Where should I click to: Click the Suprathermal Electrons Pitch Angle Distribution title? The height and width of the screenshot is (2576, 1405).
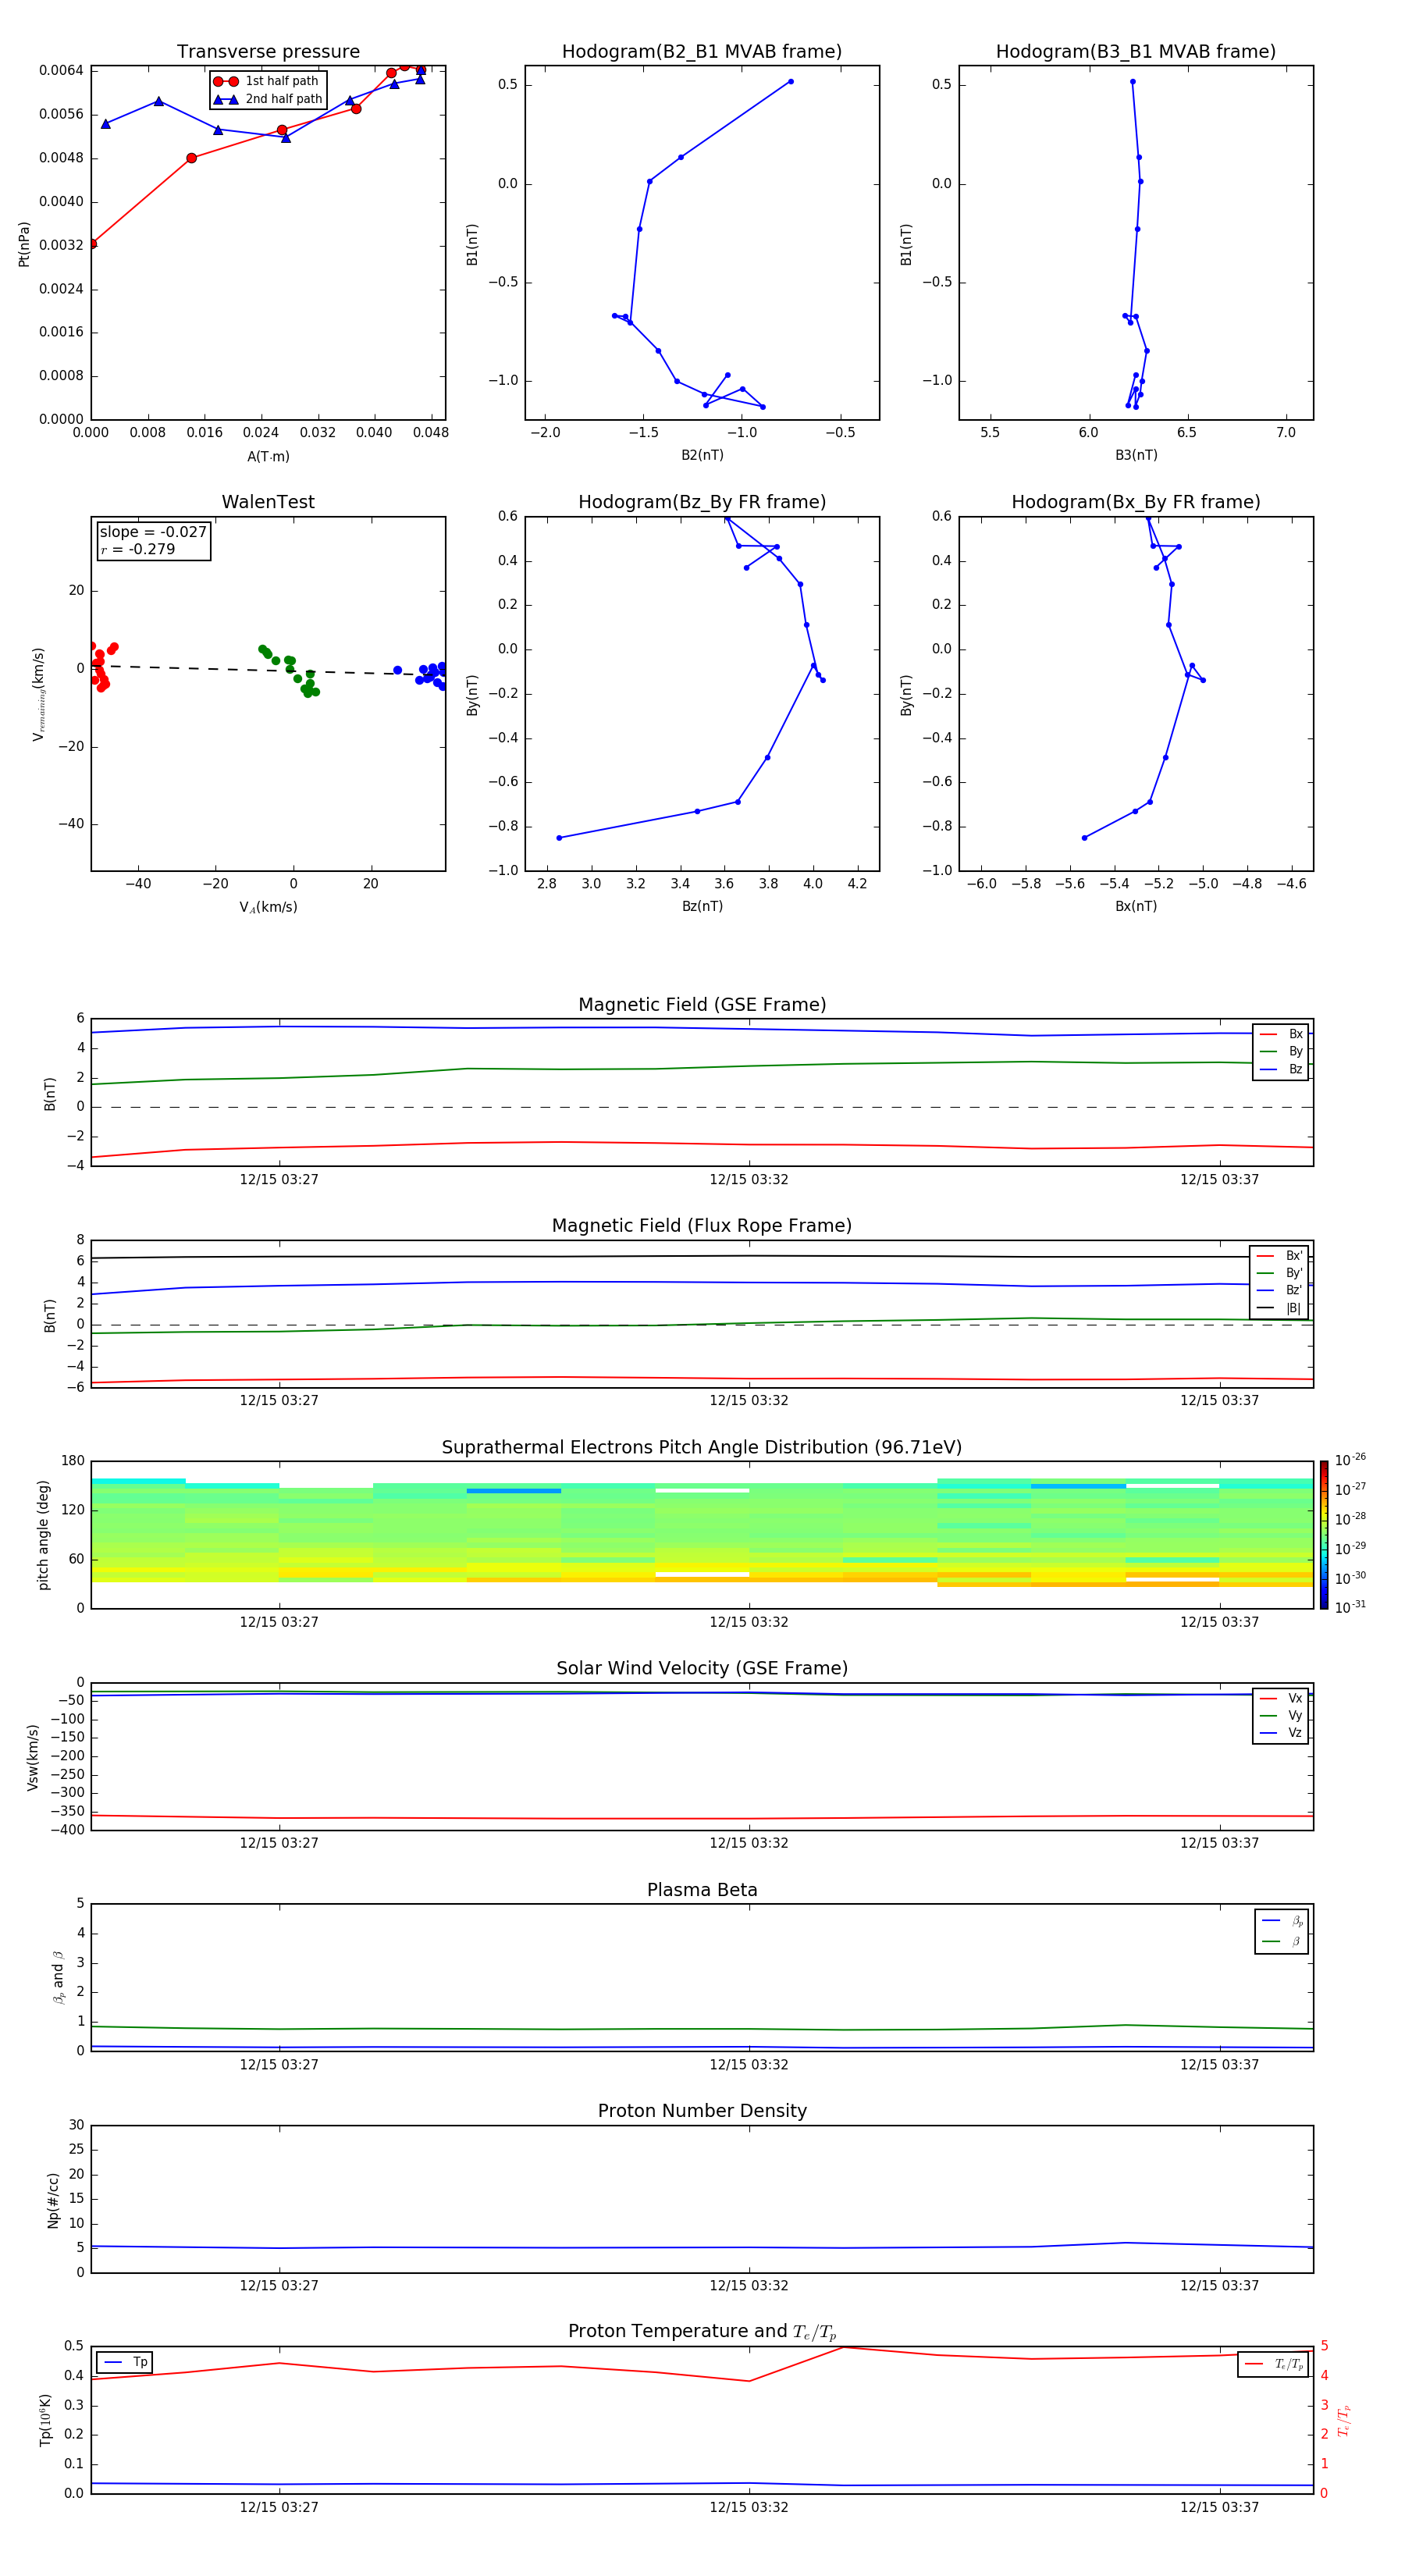point(702,1447)
